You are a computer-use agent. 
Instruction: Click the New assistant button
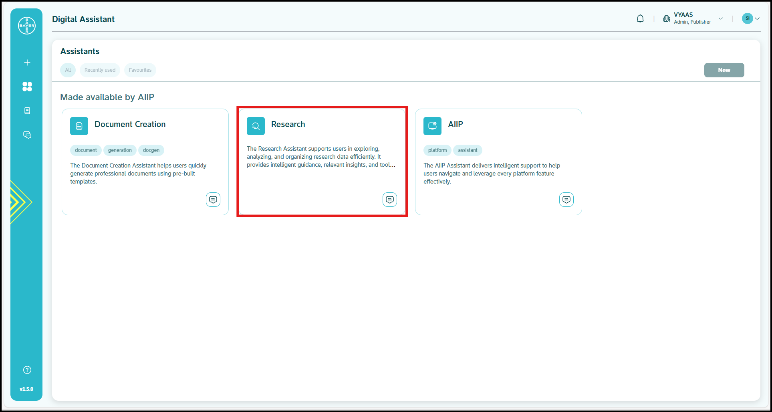point(724,70)
